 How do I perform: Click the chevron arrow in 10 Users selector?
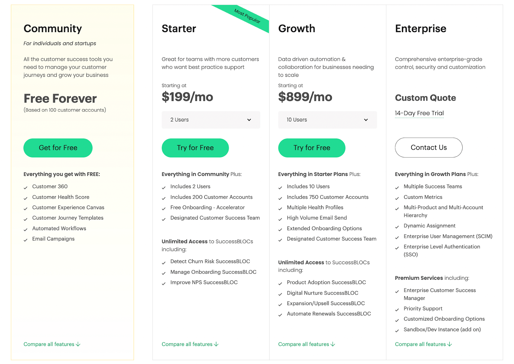pyautogui.click(x=366, y=120)
